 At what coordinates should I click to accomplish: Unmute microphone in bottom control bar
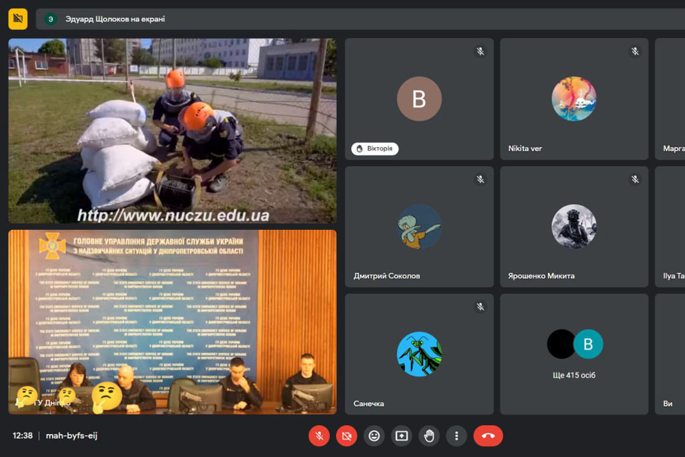(319, 436)
